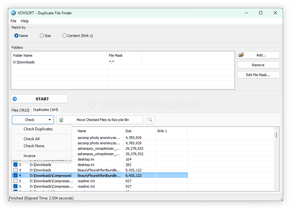
Task: Click the Remove folder button
Action: (x=258, y=65)
